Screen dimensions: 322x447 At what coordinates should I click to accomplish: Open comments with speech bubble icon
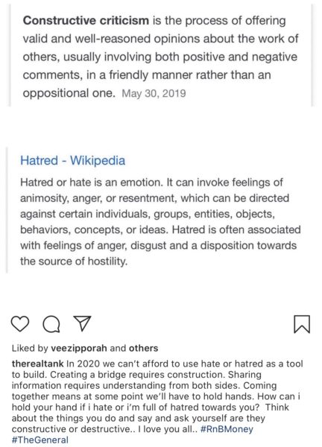(x=51, y=324)
